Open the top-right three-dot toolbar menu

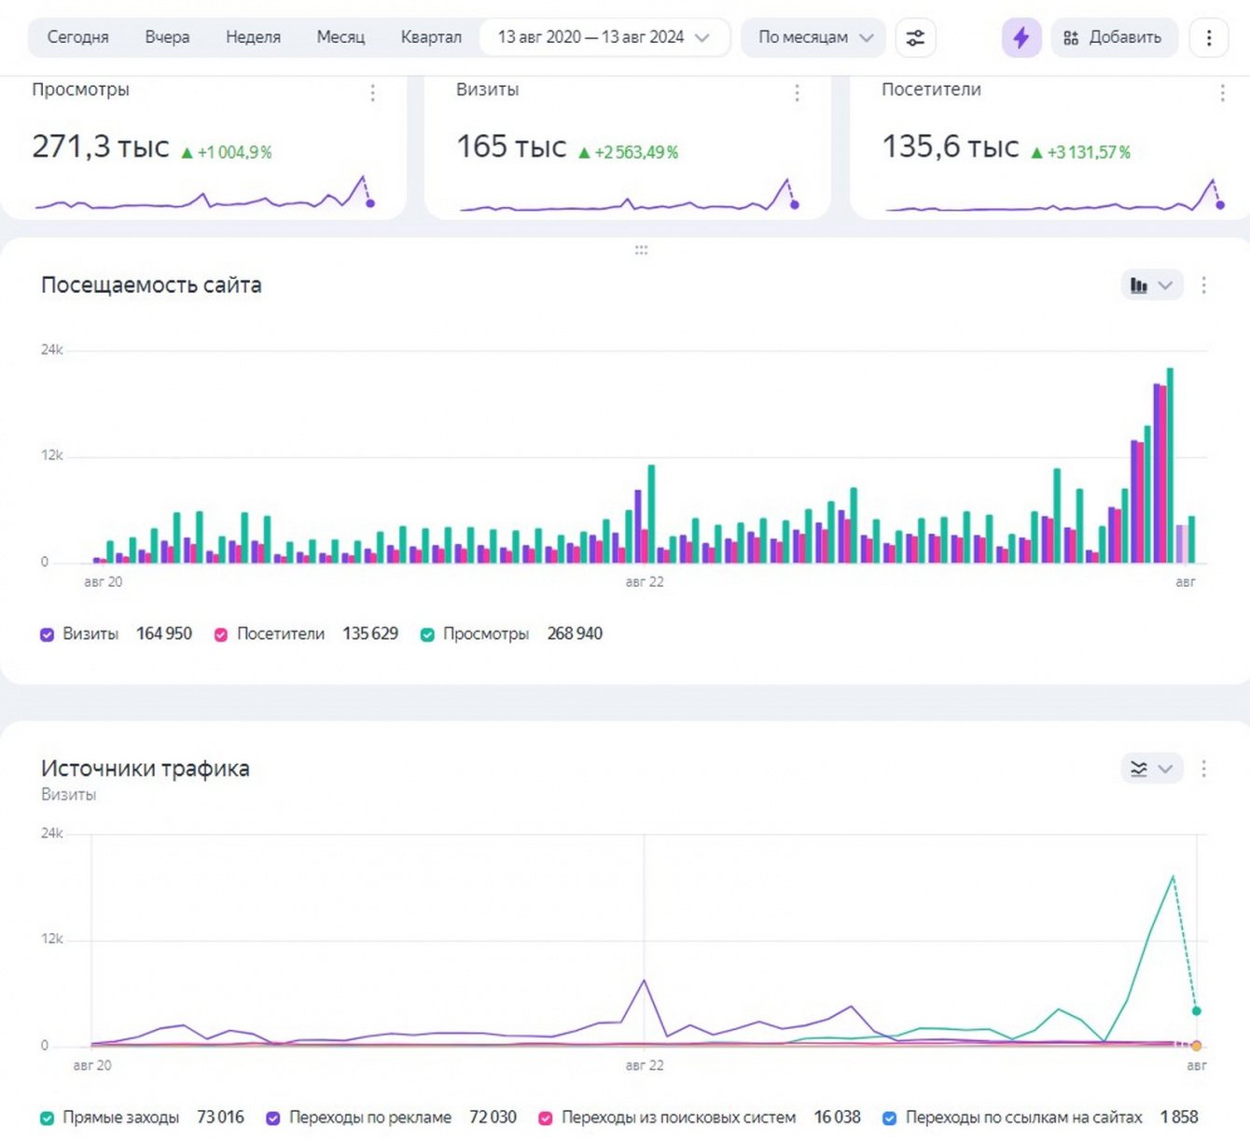pyautogui.click(x=1208, y=38)
